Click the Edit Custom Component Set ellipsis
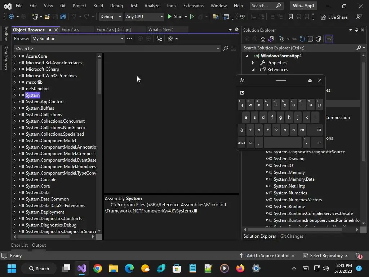 (x=129, y=39)
